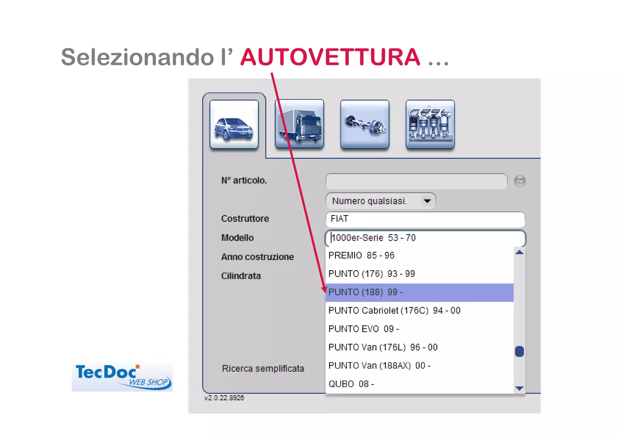618x437 pixels.
Task: Select the axle search tab
Action: click(365, 124)
